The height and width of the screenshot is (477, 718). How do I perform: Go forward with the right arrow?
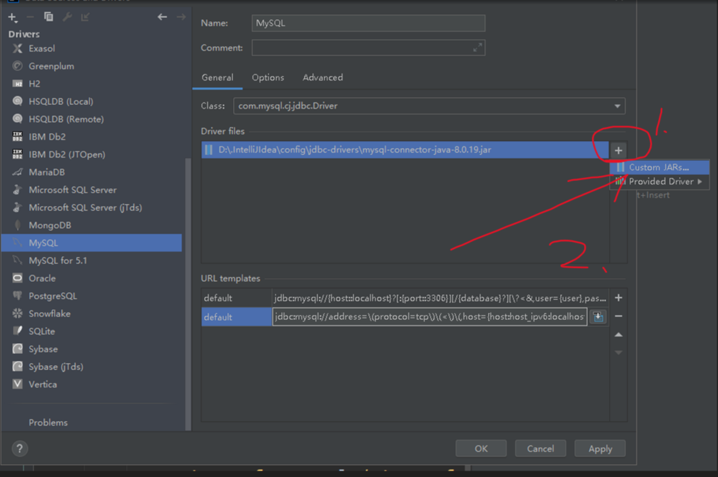tap(182, 17)
